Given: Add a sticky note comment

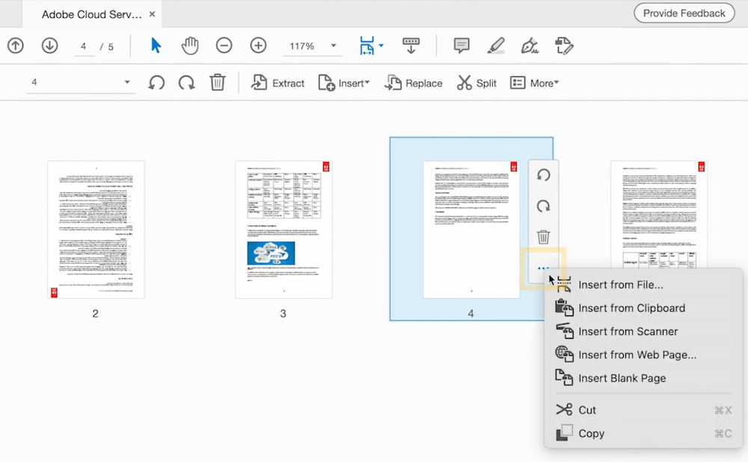Looking at the screenshot, I should click(x=462, y=46).
